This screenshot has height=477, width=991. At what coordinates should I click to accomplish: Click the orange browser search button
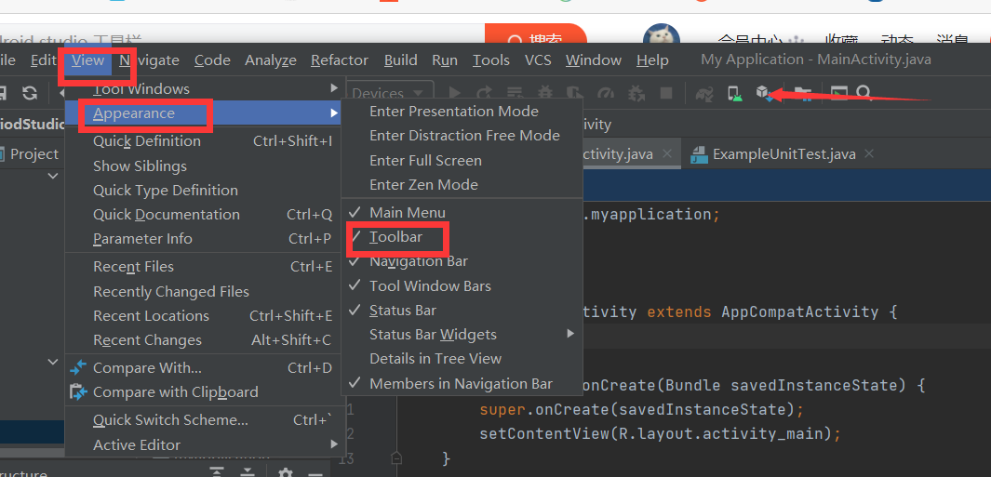(x=536, y=34)
